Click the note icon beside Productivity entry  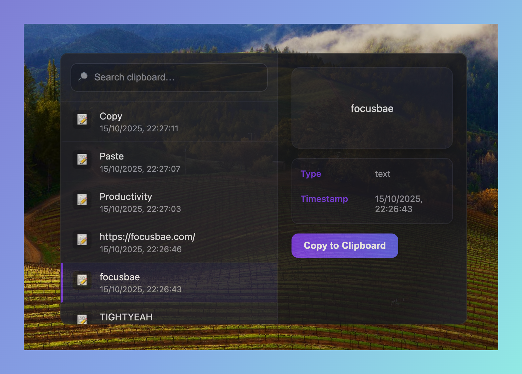point(82,200)
